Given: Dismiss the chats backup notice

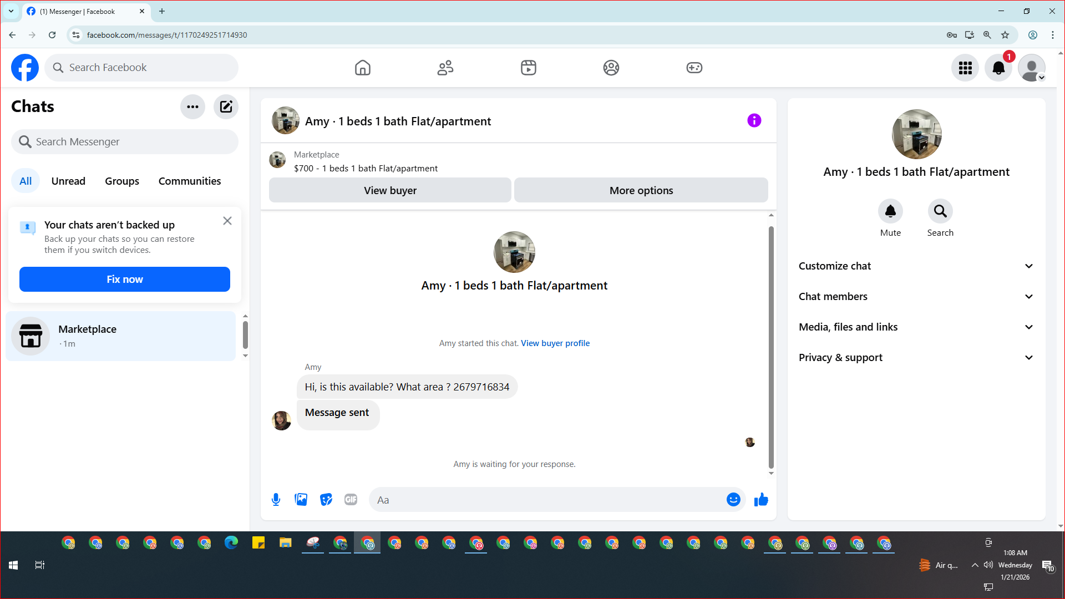Looking at the screenshot, I should tap(227, 221).
